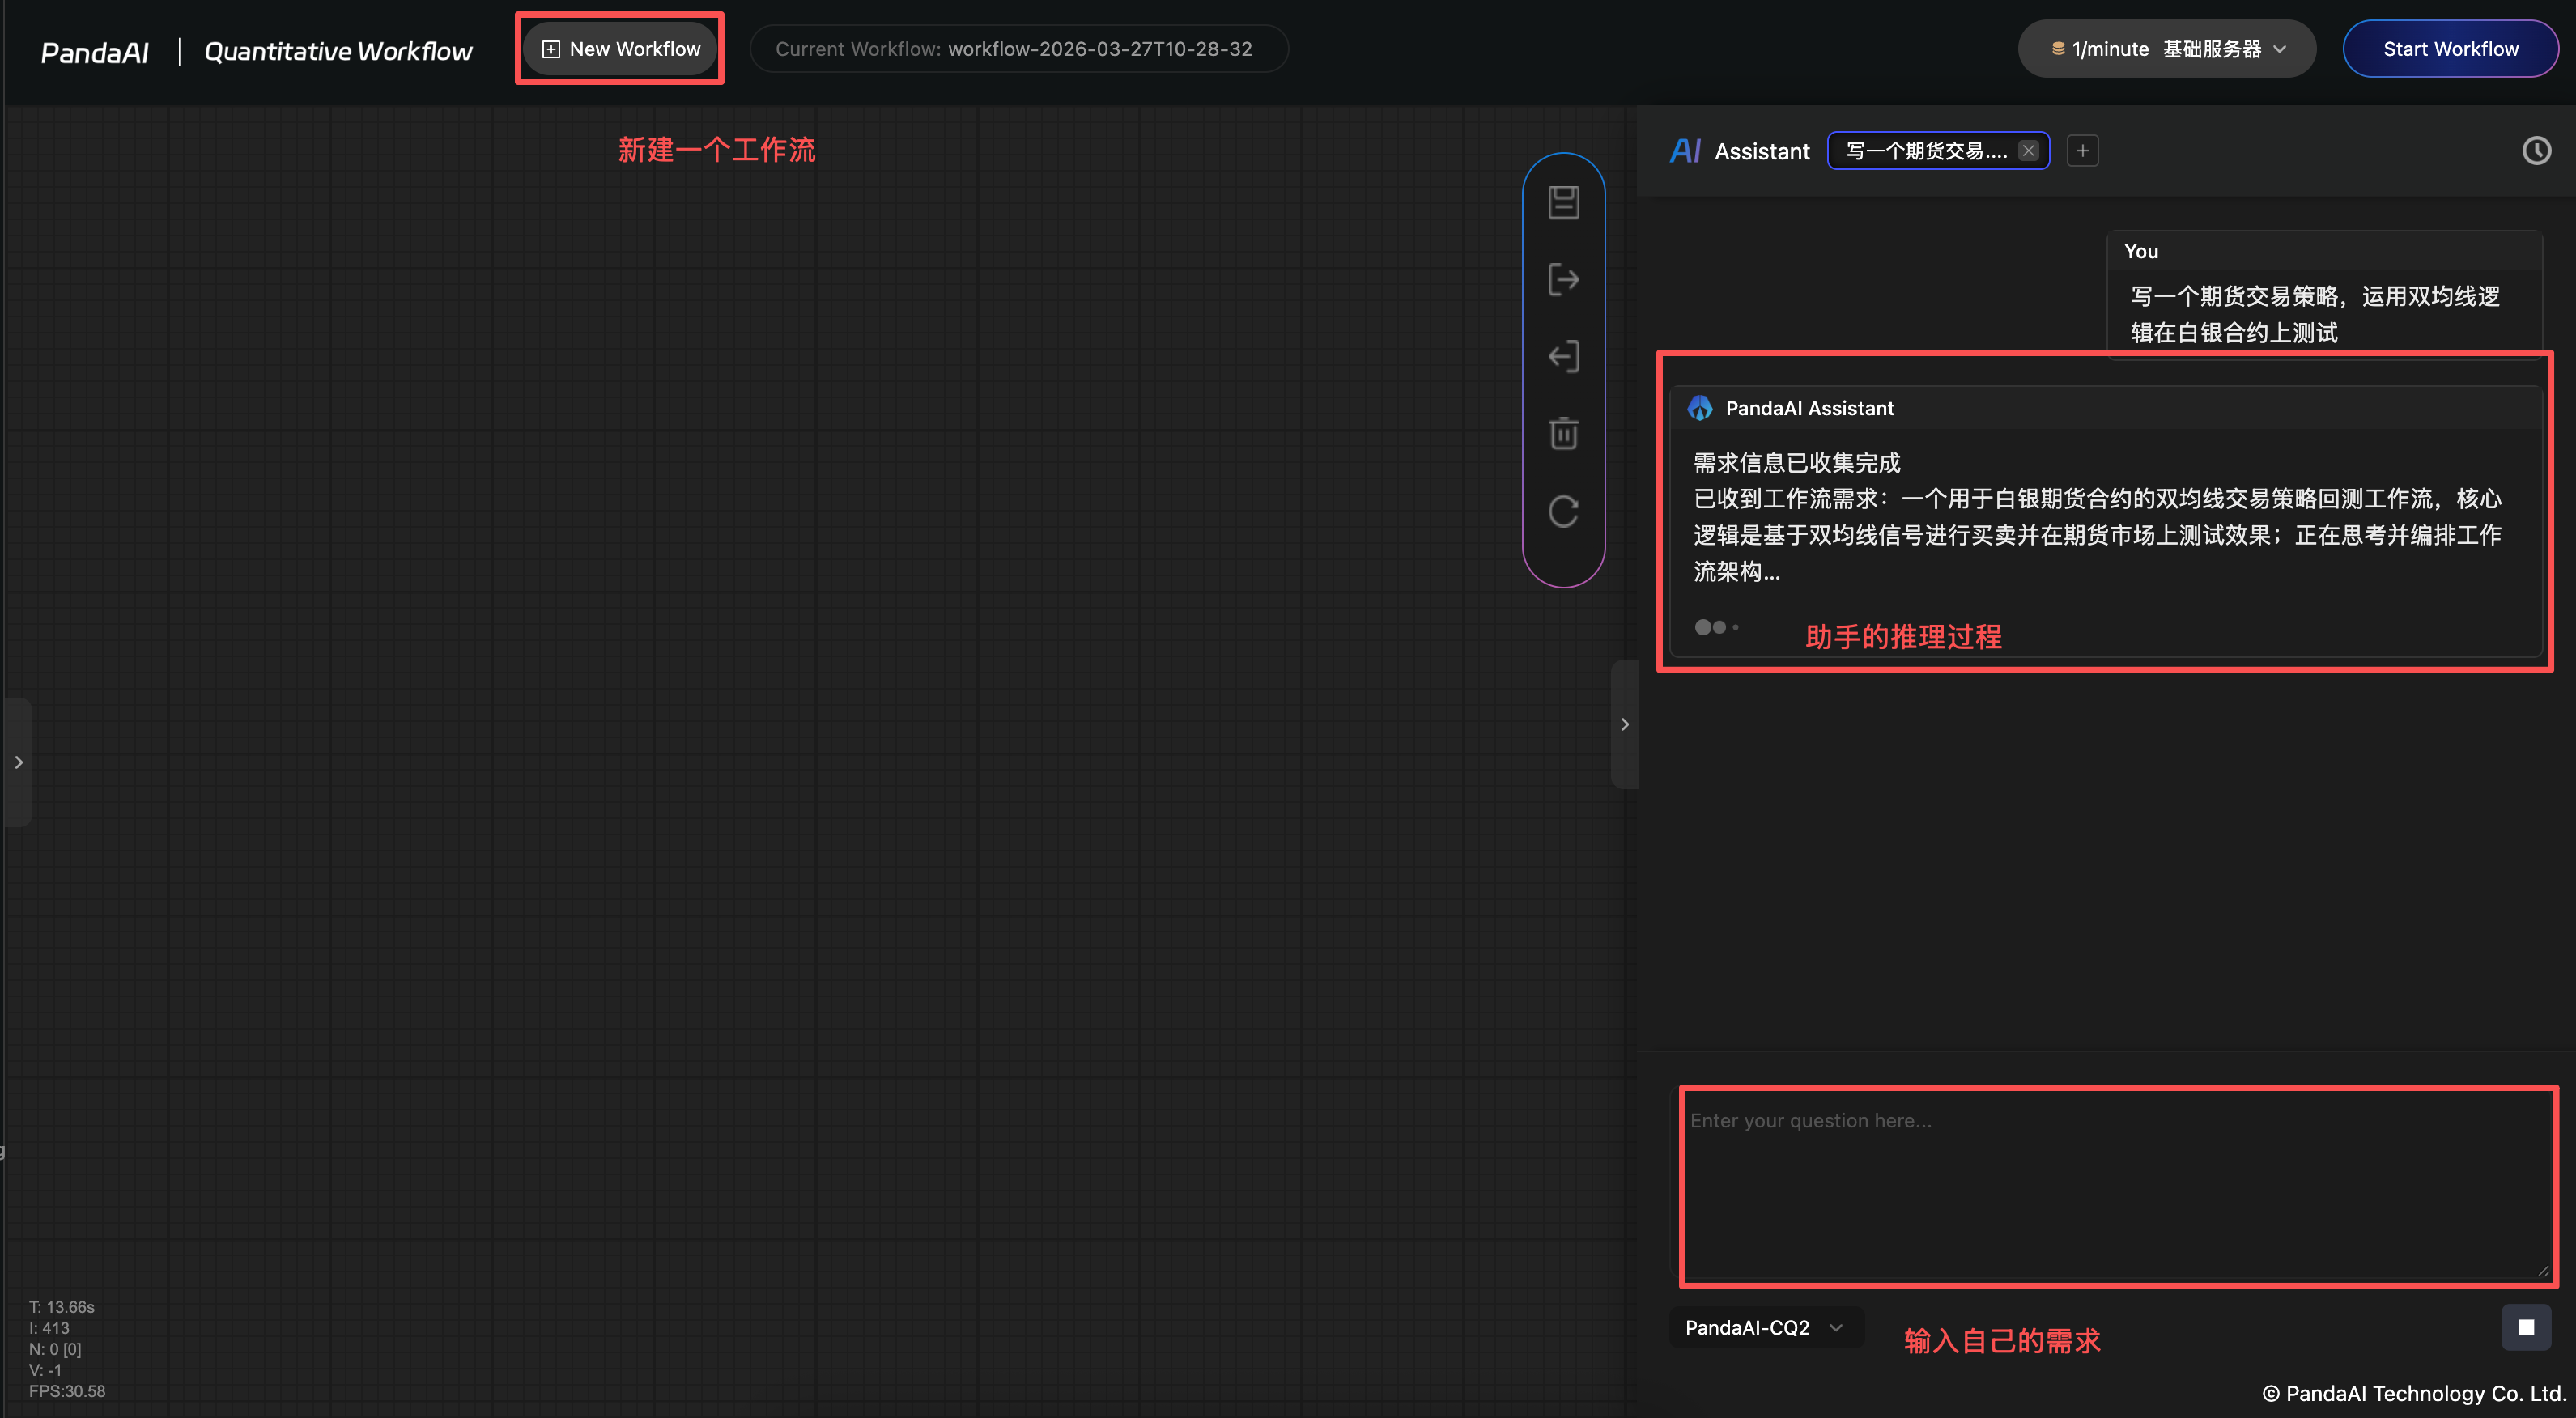Click the refresh circular arrow icon
The width and height of the screenshot is (2576, 1418).
coord(1563,511)
